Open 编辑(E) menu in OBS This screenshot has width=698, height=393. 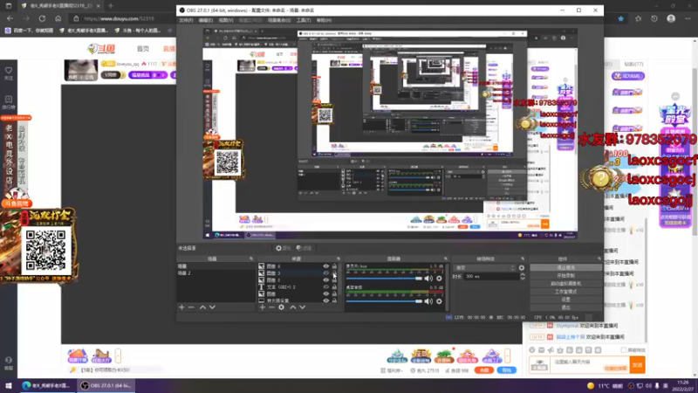coord(206,20)
